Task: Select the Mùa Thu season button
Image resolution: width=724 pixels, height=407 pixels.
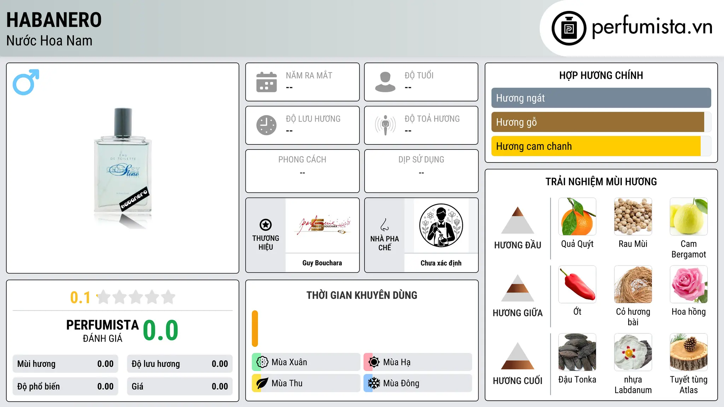Action: tap(306, 383)
